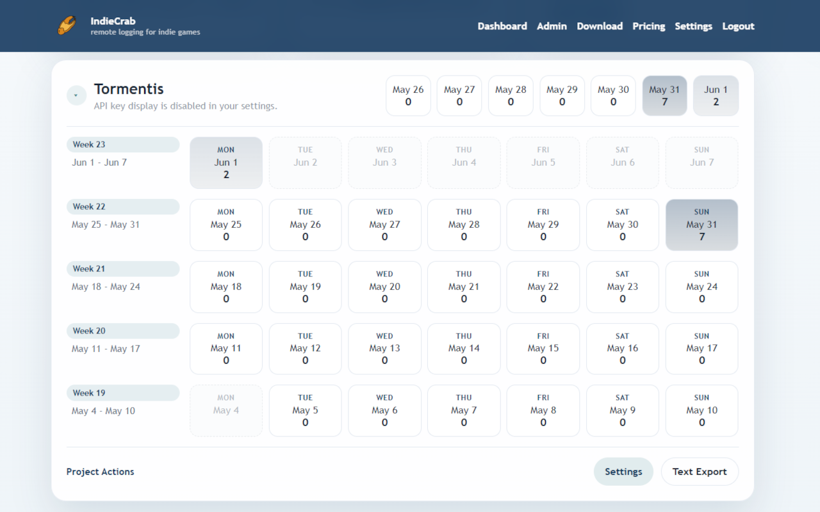820x512 pixels.
Task: Open the project Settings button
Action: (623, 472)
